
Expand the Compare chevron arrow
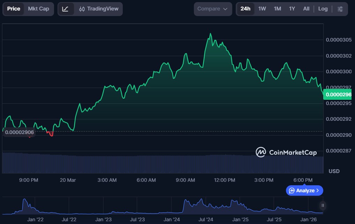tap(225, 9)
